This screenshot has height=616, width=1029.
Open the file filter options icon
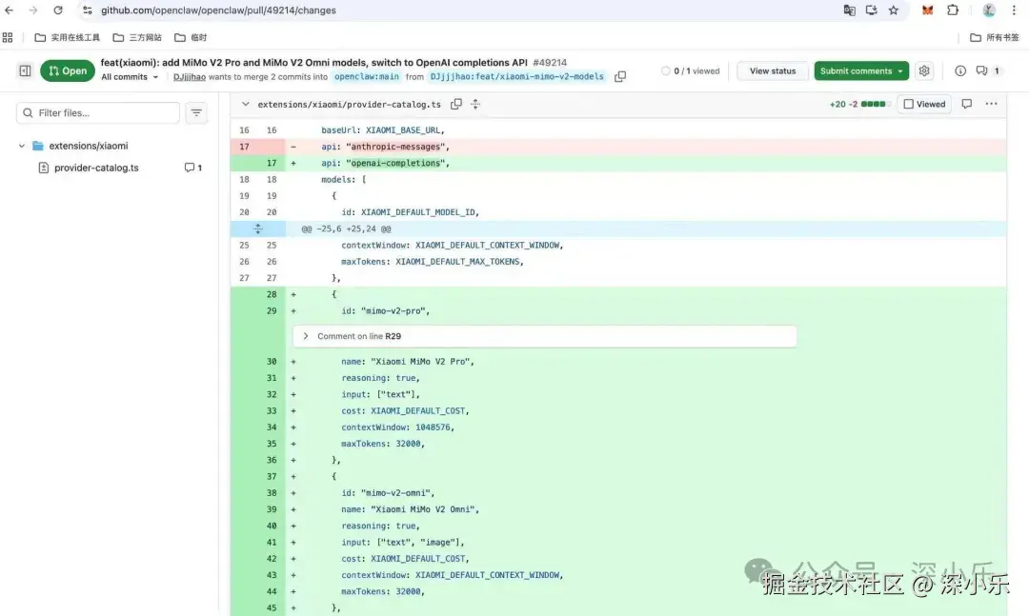click(196, 113)
